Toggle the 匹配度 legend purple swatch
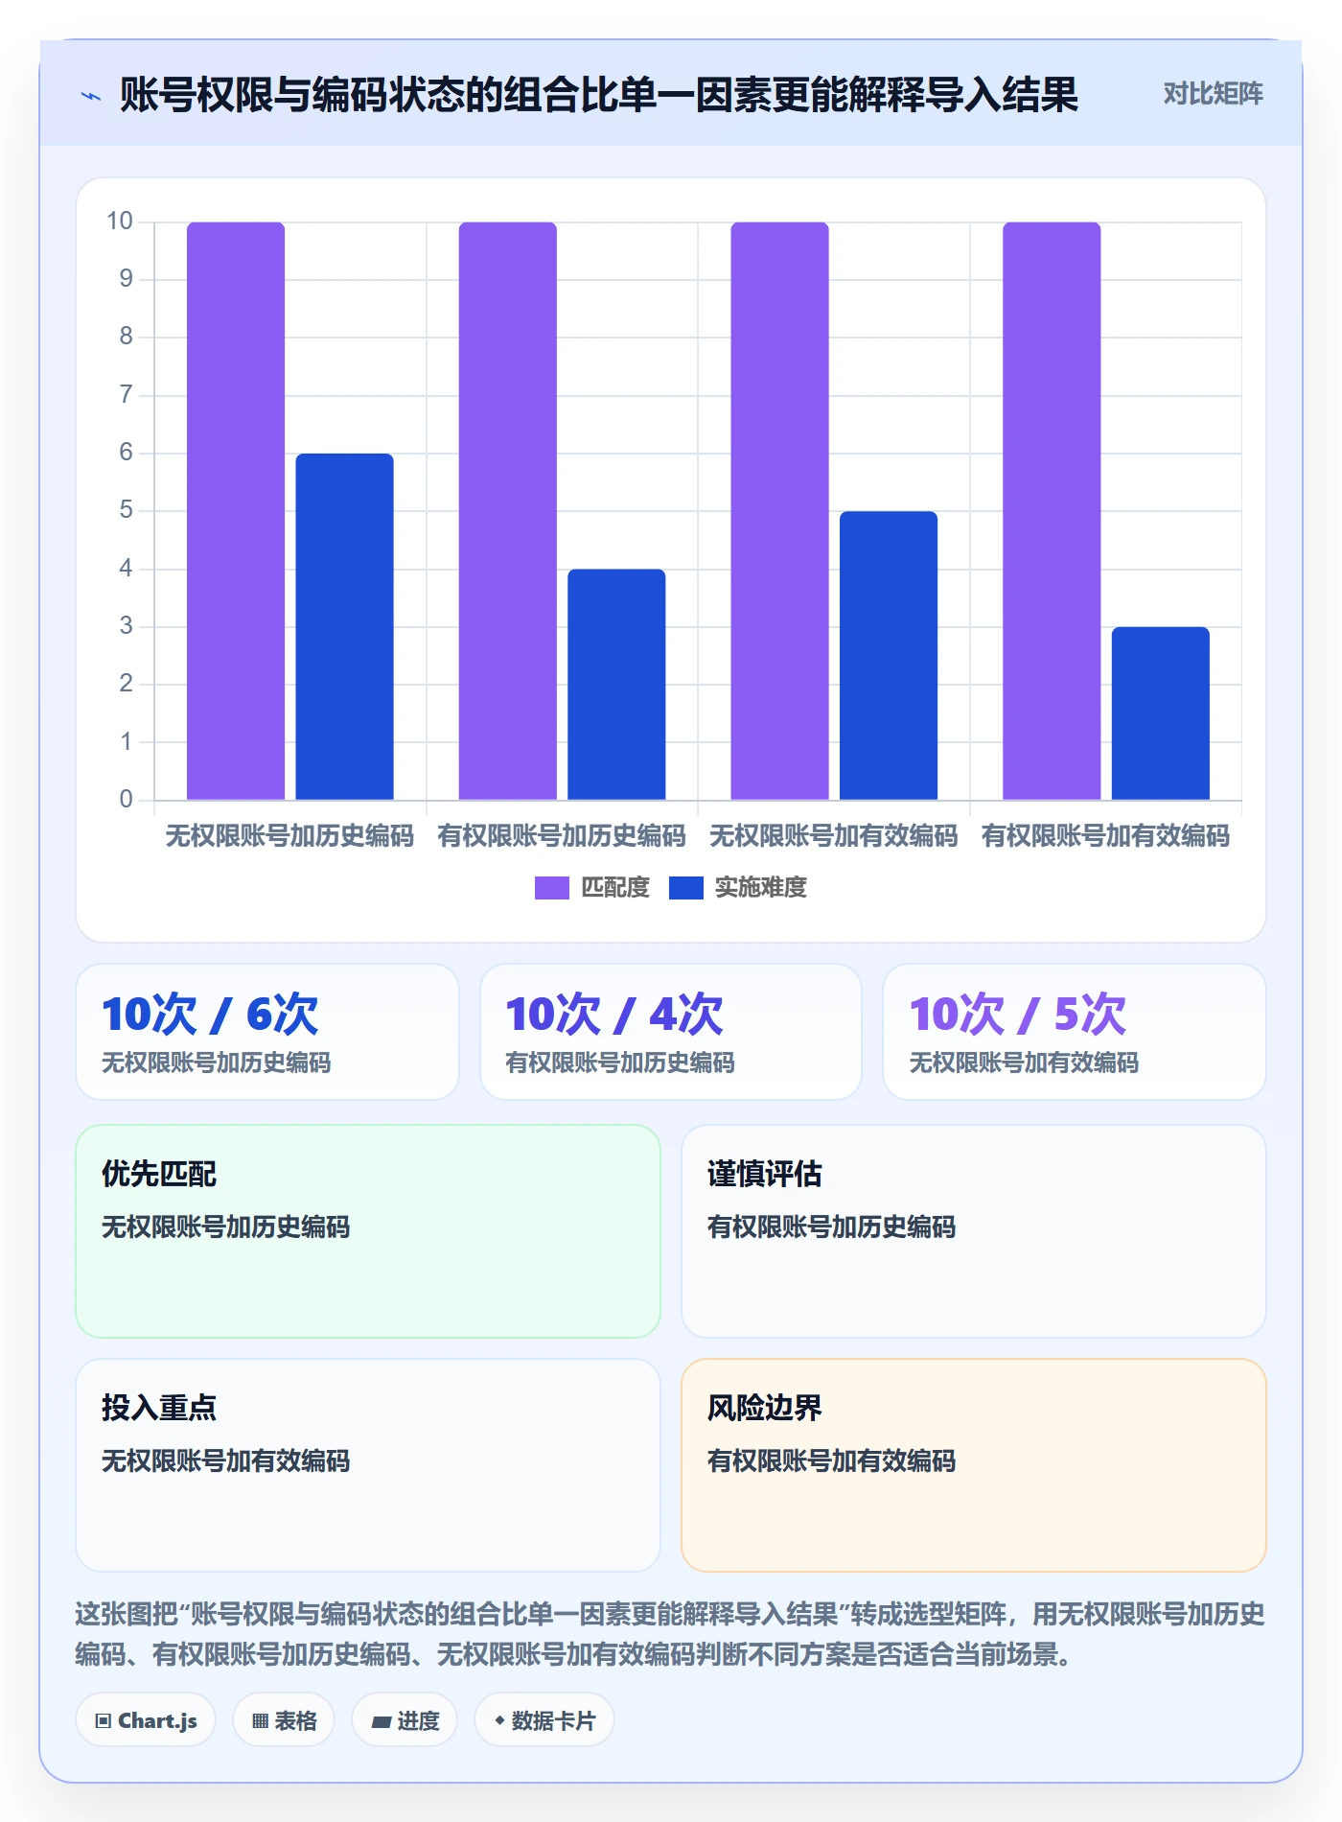The image size is (1342, 1822). (551, 888)
